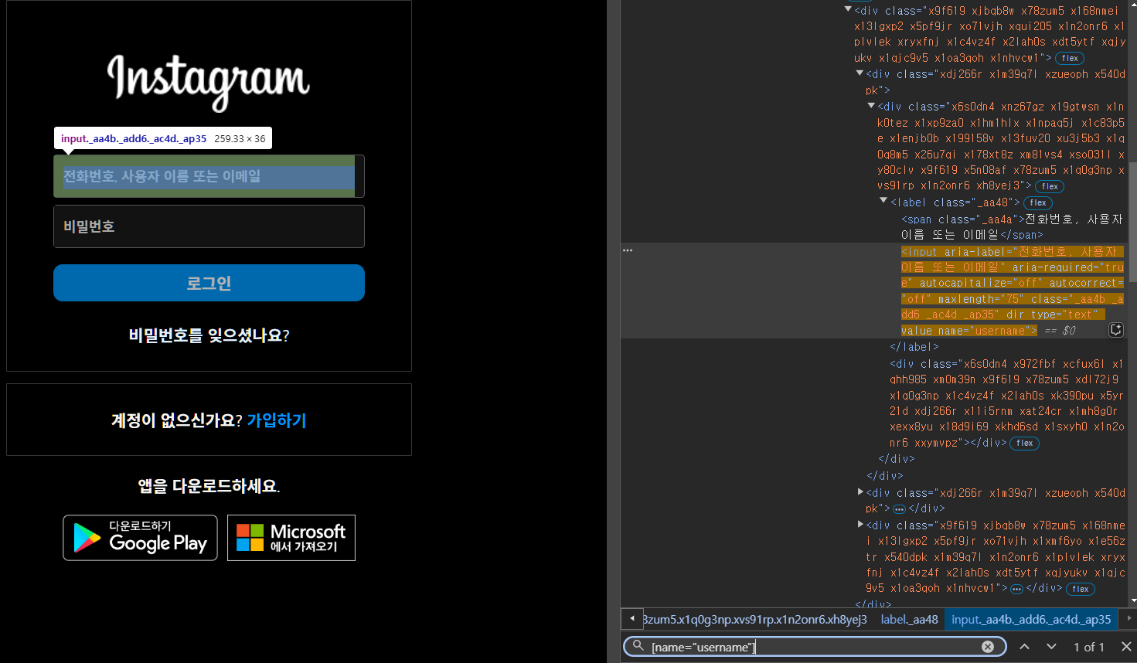This screenshot has width=1137, height=663.
Task: Open the three-dots menu beside selected input node
Action: [x=628, y=251]
